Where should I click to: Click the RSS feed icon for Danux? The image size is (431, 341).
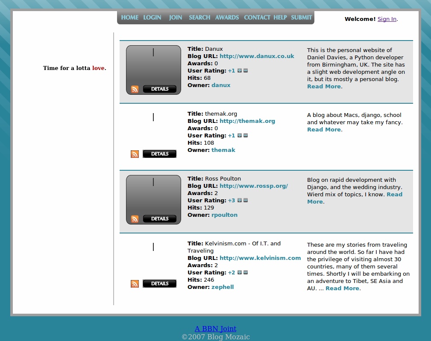point(135,89)
